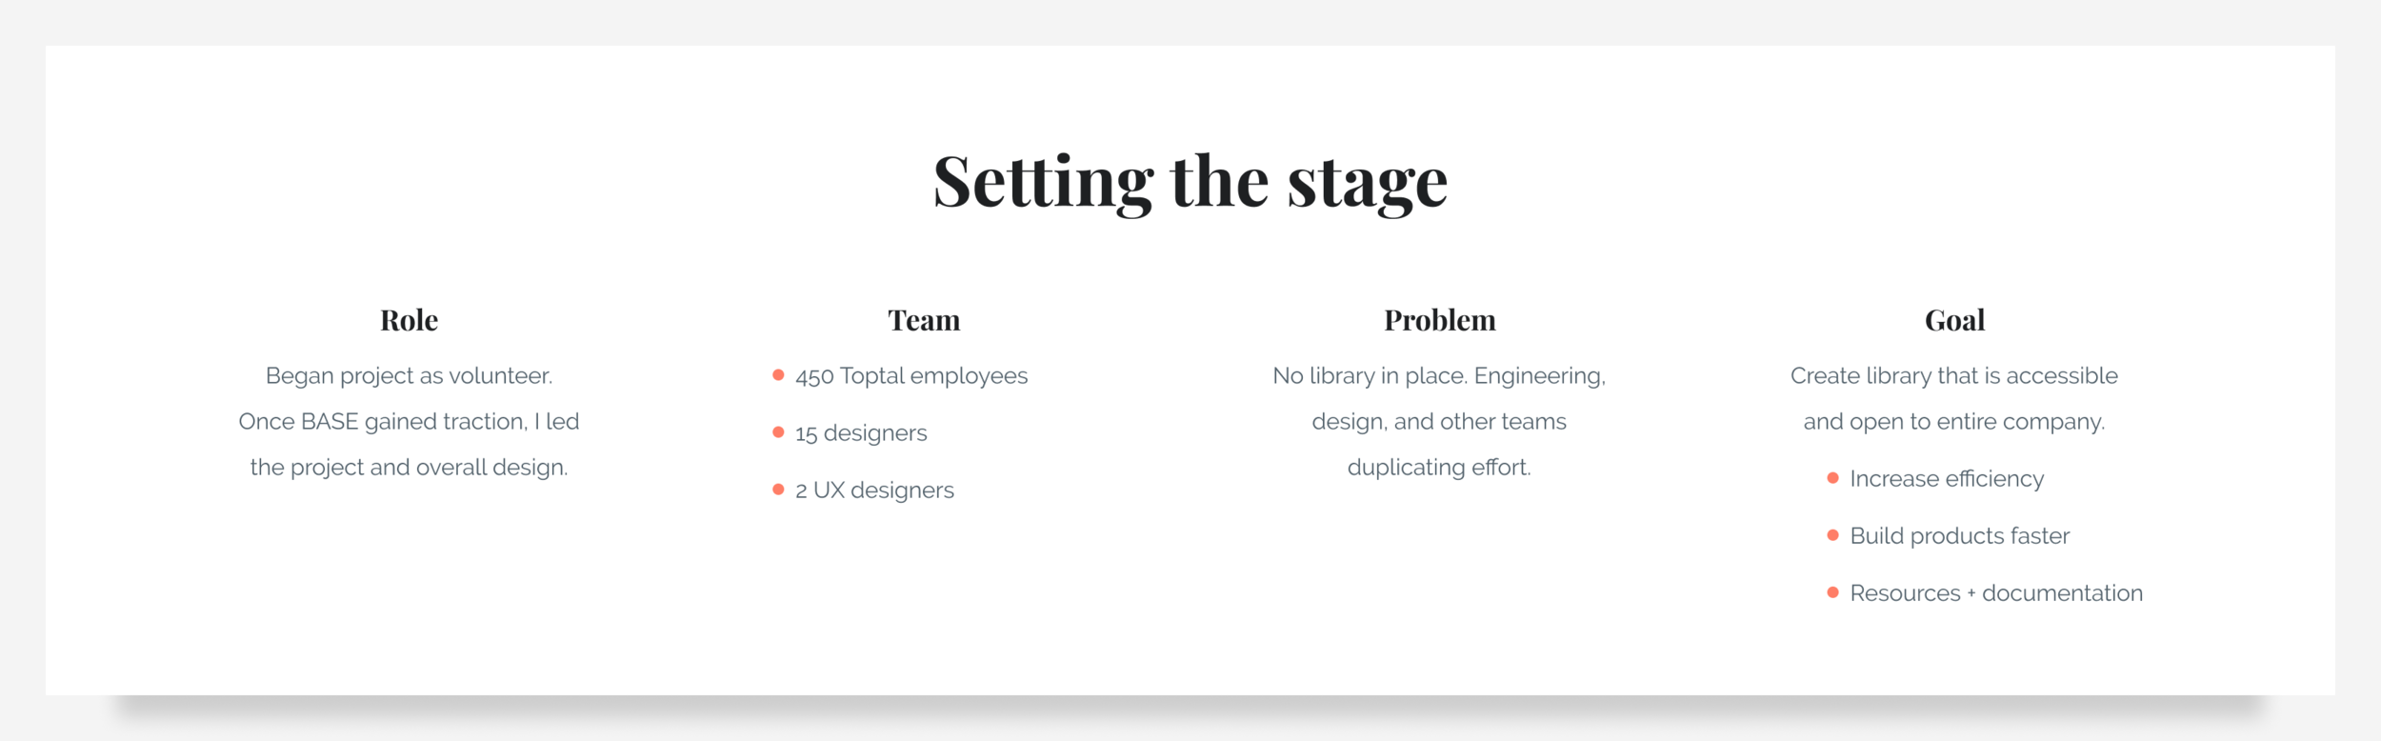Click the 'Setting the stage' main heading

pos(1190,182)
